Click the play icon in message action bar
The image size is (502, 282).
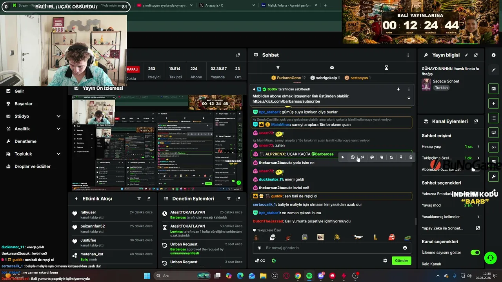pyautogui.click(x=343, y=157)
